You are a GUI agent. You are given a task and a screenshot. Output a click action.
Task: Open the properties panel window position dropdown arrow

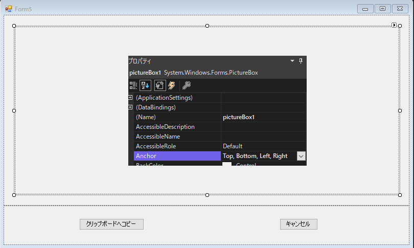(x=292, y=61)
